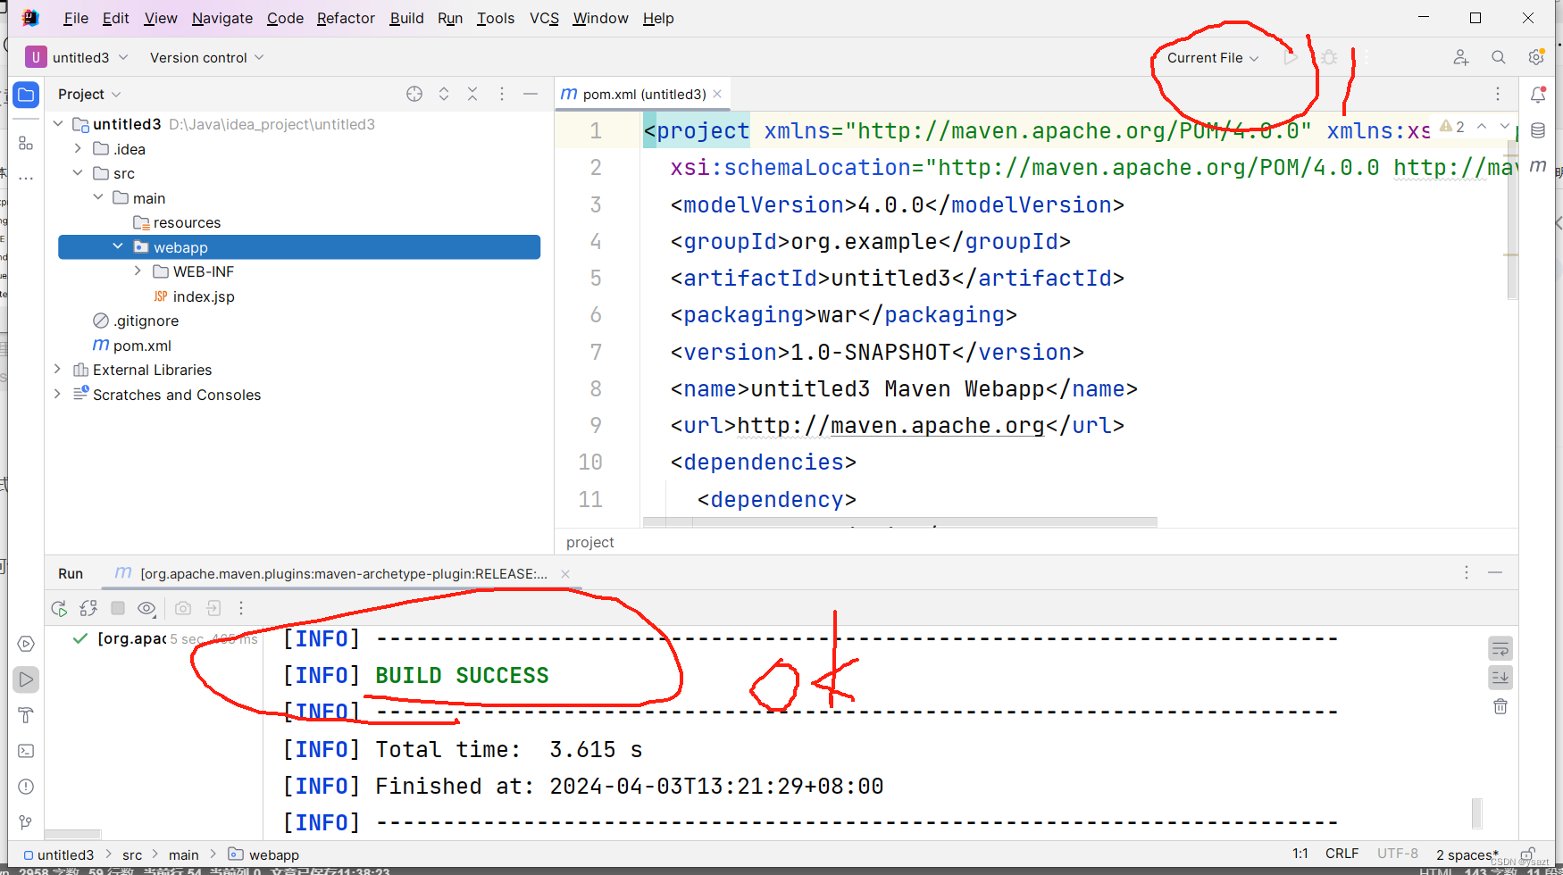Rerun the Maven task

click(59, 608)
